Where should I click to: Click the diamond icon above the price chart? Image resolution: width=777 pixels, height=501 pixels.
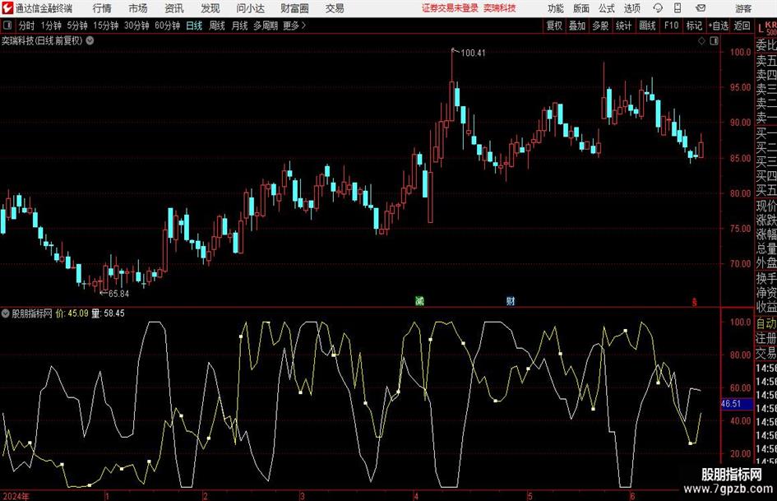coord(701,41)
